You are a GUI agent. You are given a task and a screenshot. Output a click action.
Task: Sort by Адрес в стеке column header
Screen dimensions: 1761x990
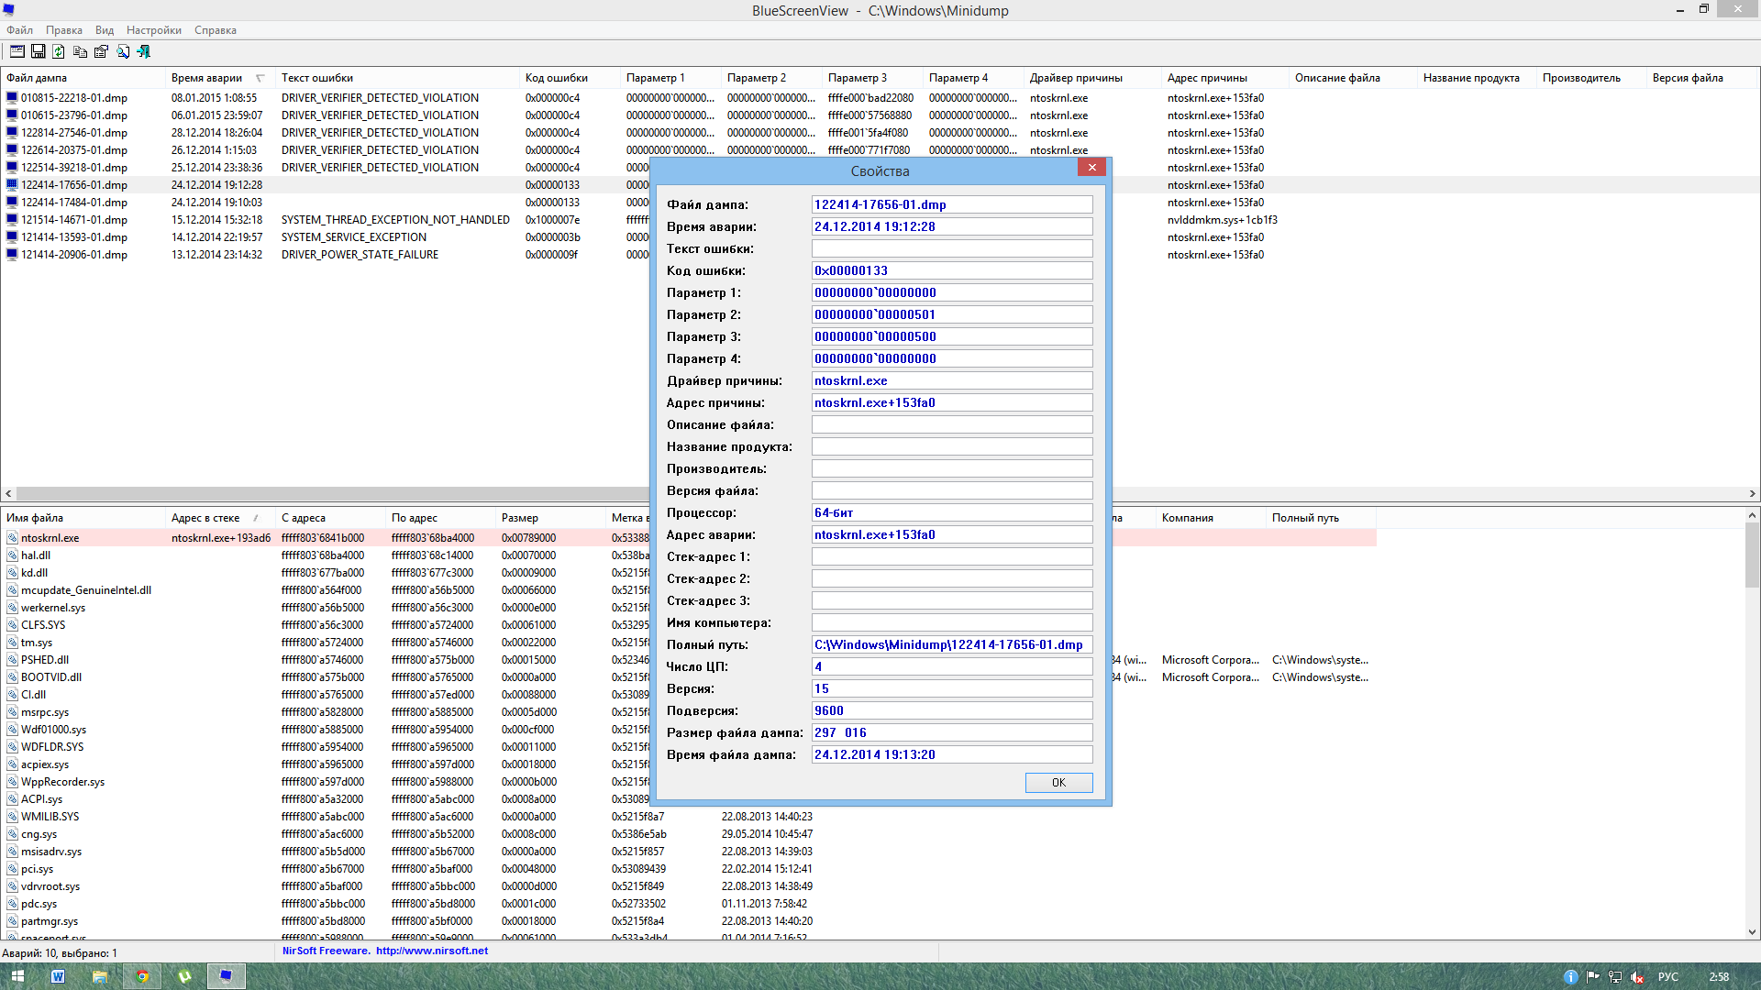click(205, 518)
